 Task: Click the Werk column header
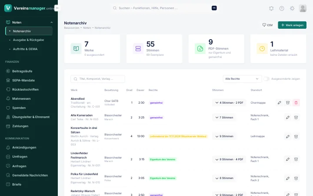pyautogui.click(x=74, y=90)
